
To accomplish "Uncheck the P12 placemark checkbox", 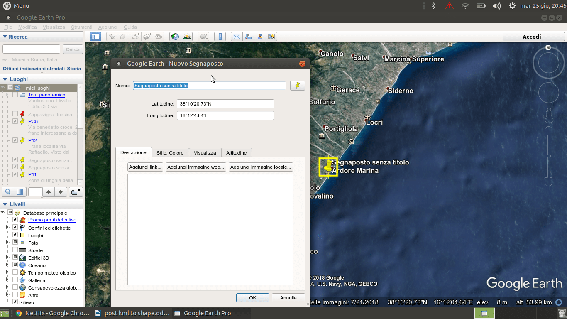I will pos(15,140).
